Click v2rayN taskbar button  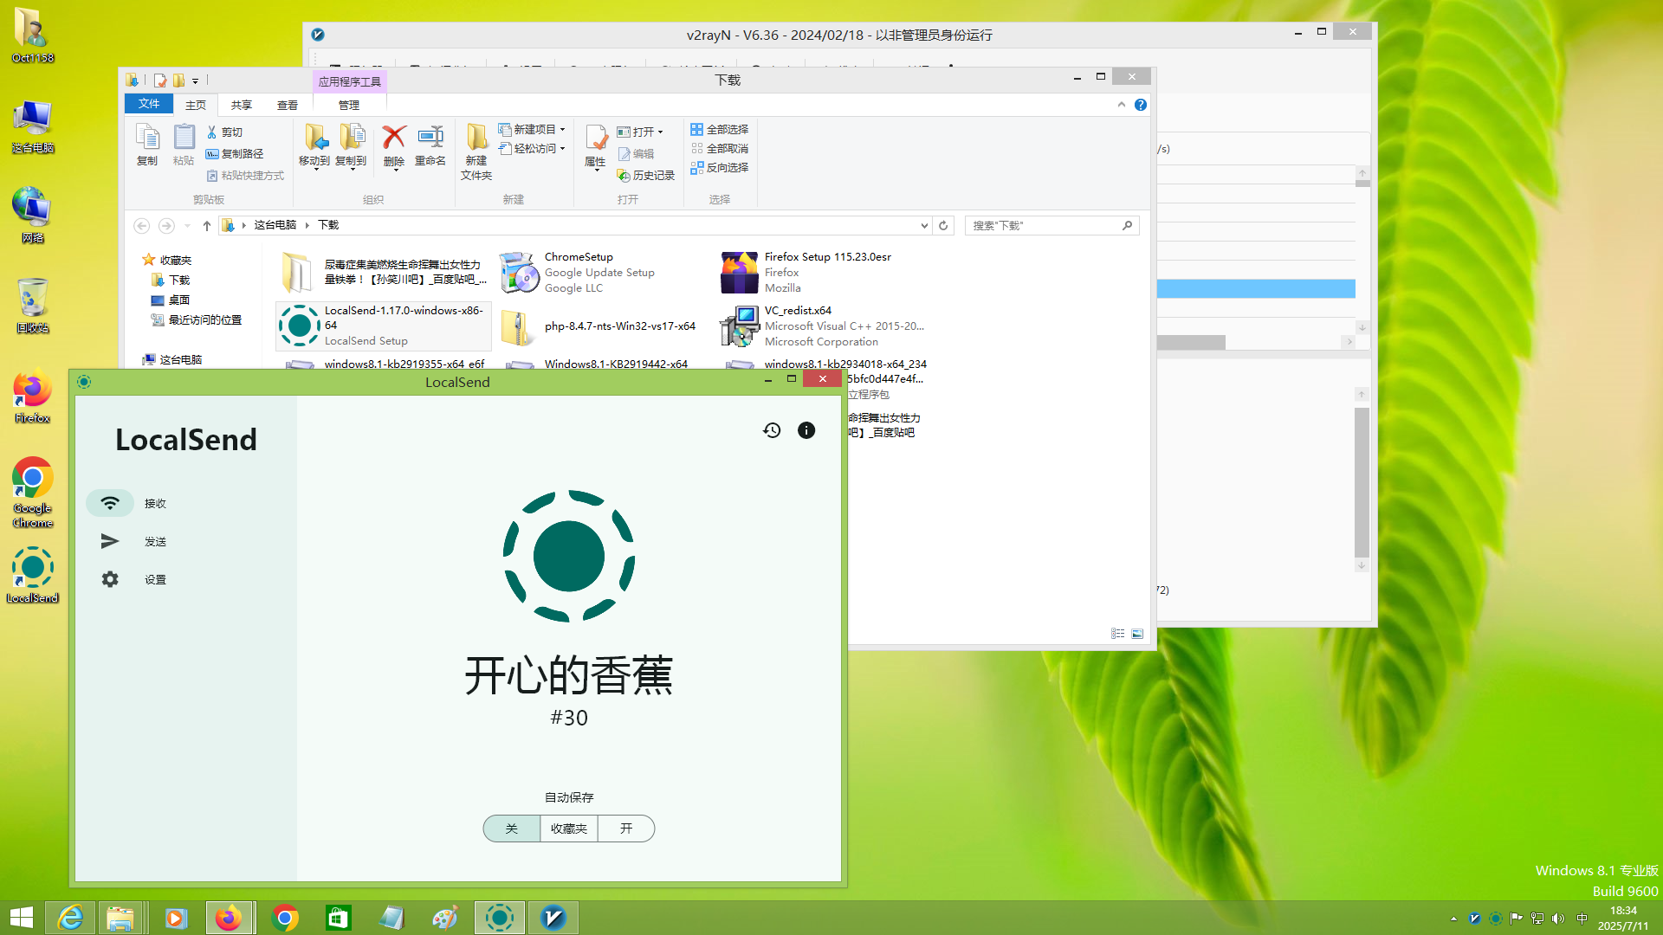(553, 918)
